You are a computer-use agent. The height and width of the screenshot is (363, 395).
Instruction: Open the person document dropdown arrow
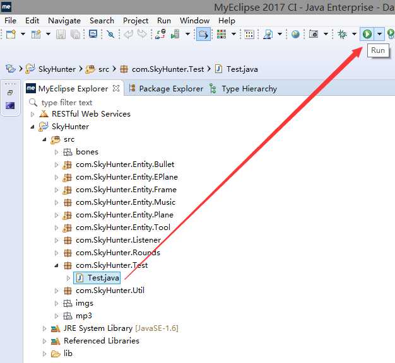[x=280, y=33]
